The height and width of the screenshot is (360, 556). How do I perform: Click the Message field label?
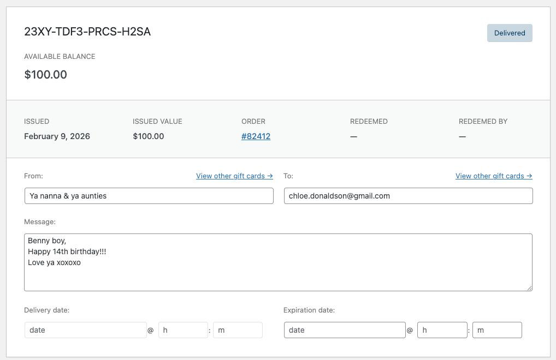click(x=40, y=222)
